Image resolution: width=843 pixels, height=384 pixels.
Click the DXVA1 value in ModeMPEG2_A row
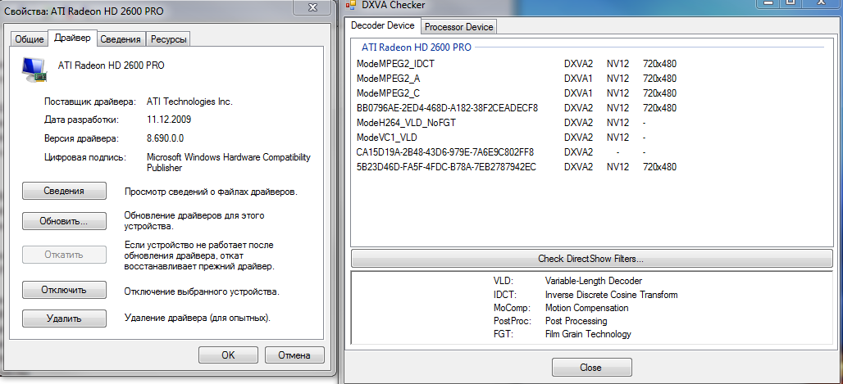pos(578,79)
